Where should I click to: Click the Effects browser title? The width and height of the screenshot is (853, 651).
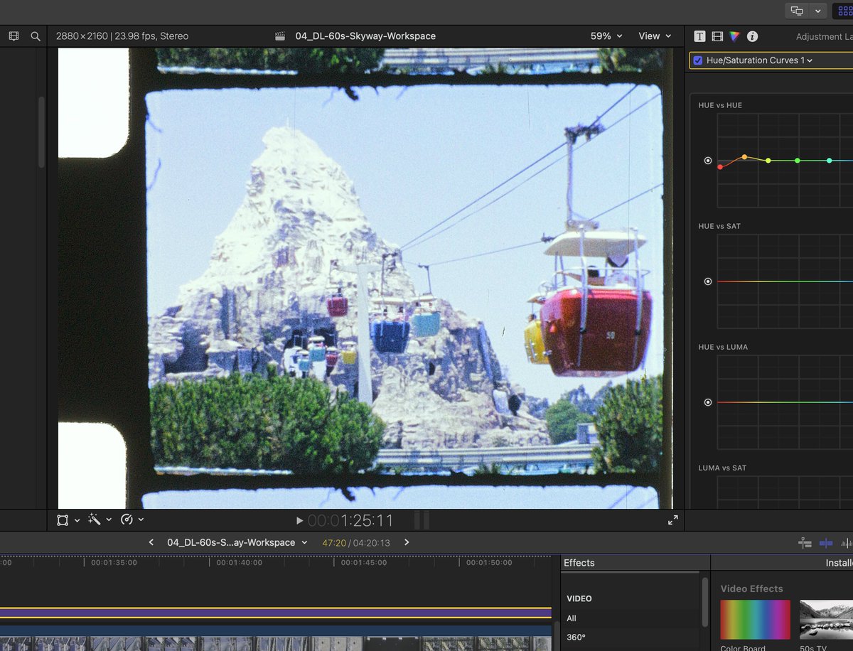pos(579,563)
